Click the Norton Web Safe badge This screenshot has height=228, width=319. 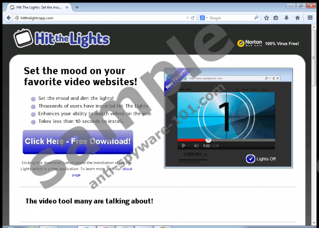pyautogui.click(x=249, y=44)
